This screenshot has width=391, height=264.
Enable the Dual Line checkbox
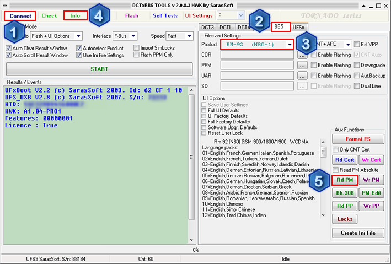pos(357,86)
